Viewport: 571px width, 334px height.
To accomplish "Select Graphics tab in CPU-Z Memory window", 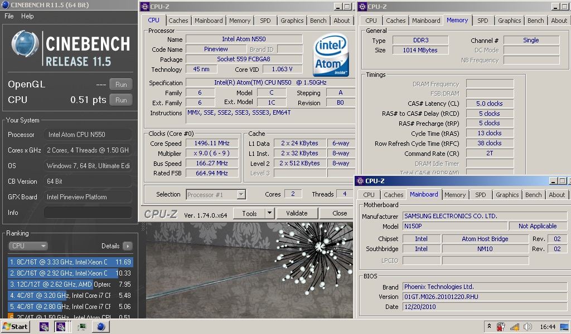I will (509, 21).
